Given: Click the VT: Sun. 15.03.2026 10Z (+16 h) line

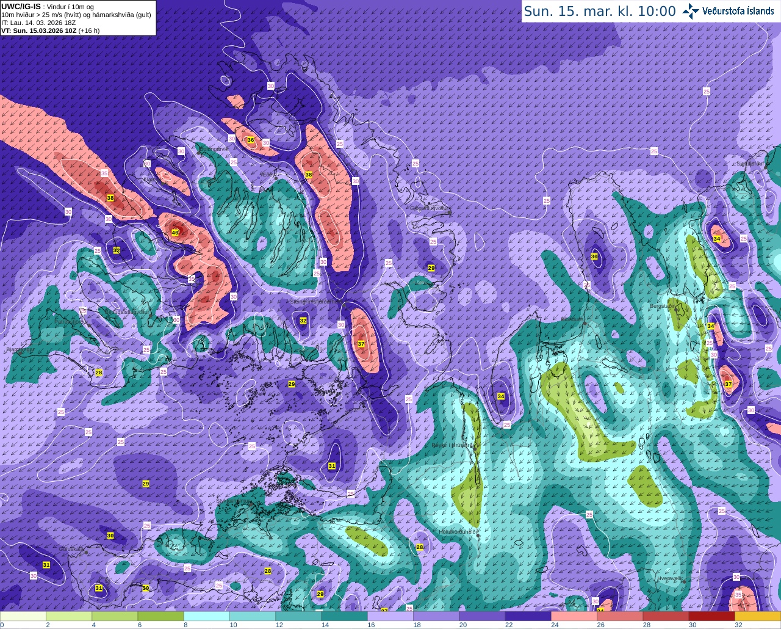Looking at the screenshot, I should pos(50,31).
